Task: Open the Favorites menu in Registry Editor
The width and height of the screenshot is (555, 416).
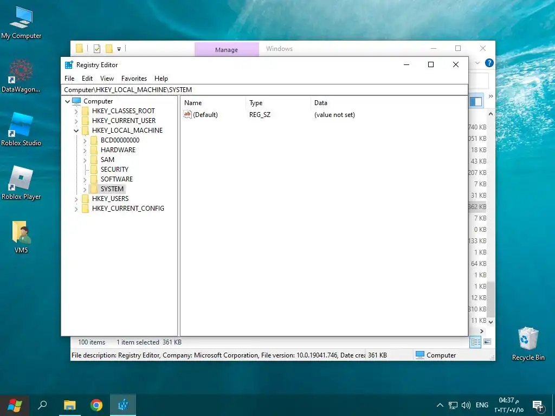Action: point(134,79)
